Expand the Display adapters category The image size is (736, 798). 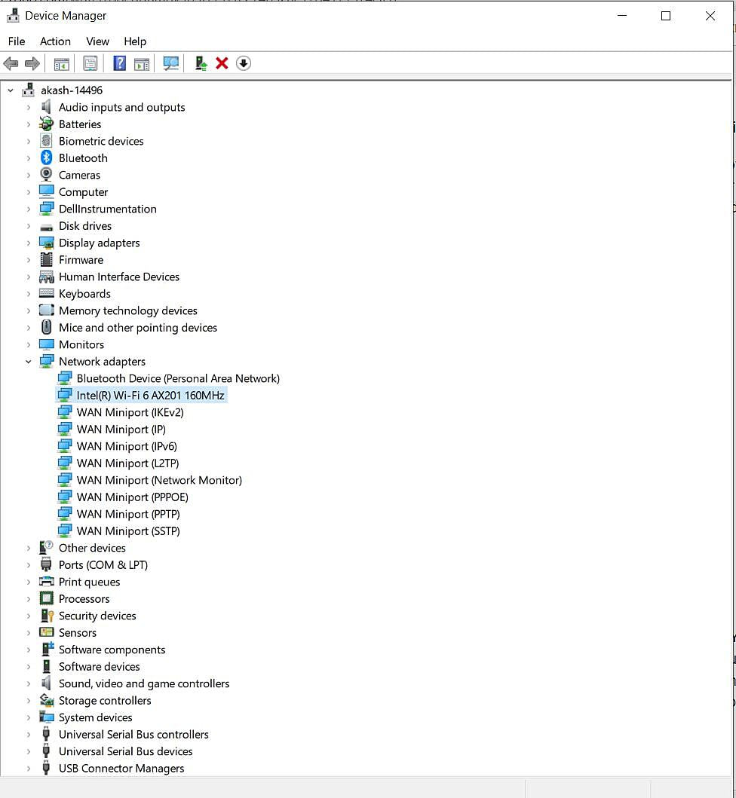29,243
